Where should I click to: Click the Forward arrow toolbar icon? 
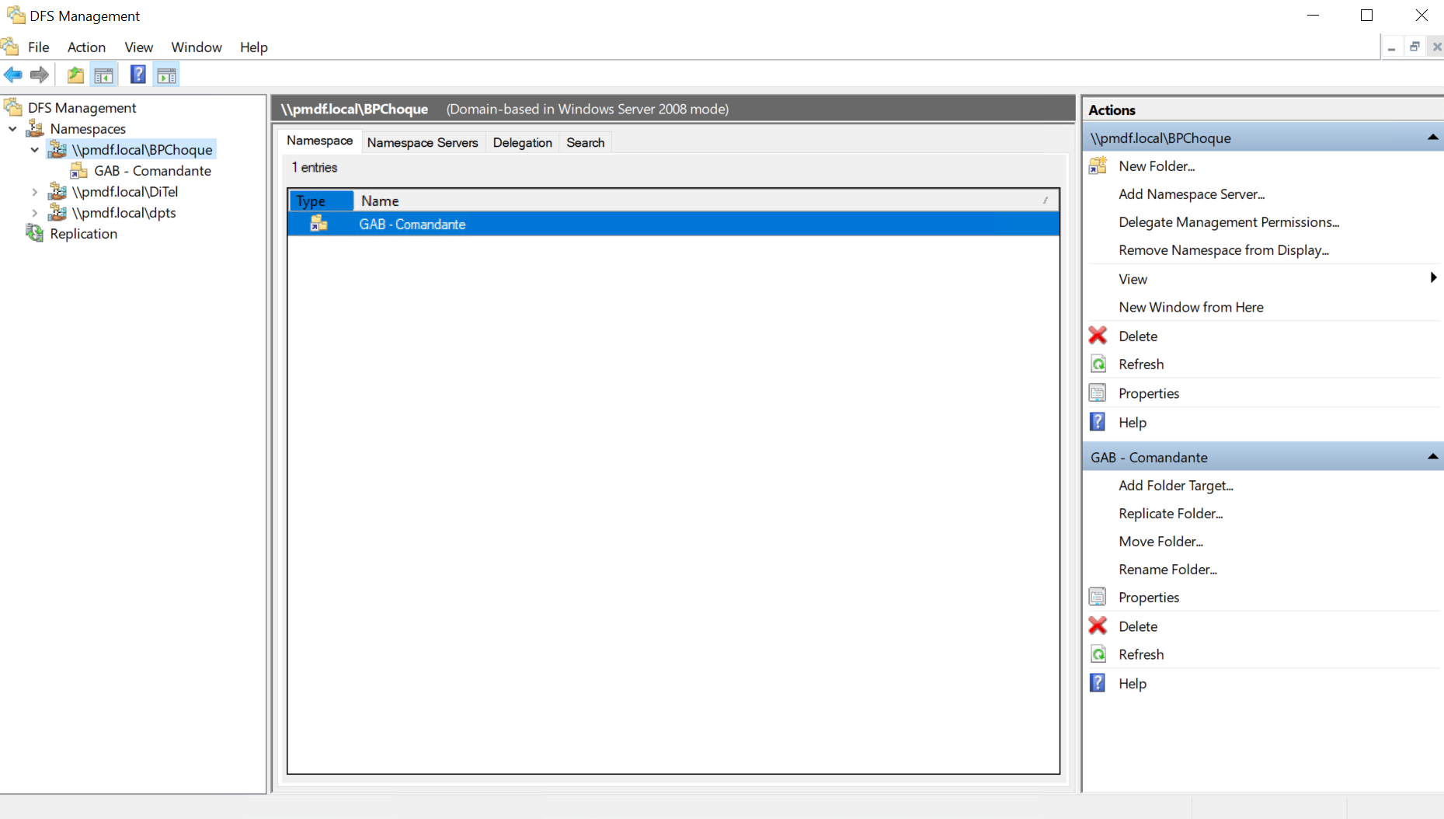40,75
